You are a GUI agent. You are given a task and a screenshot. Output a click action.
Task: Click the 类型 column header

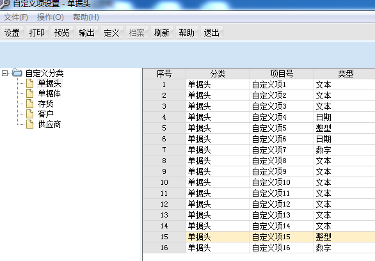point(346,74)
